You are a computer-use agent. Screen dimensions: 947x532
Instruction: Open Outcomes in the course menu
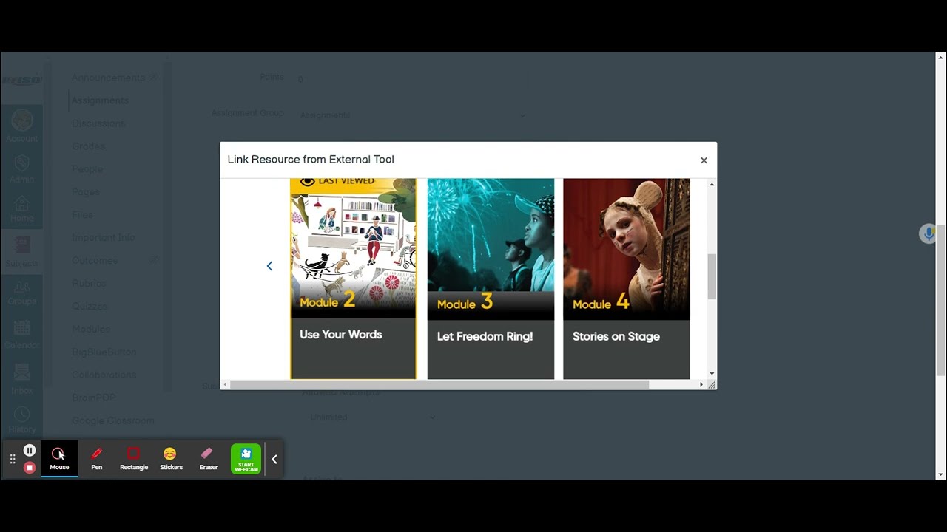click(x=95, y=260)
